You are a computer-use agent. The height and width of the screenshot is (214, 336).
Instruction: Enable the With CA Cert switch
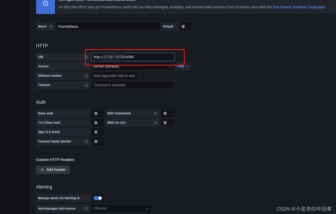click(x=167, y=123)
